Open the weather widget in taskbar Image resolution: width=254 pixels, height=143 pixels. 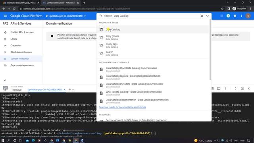203,140
